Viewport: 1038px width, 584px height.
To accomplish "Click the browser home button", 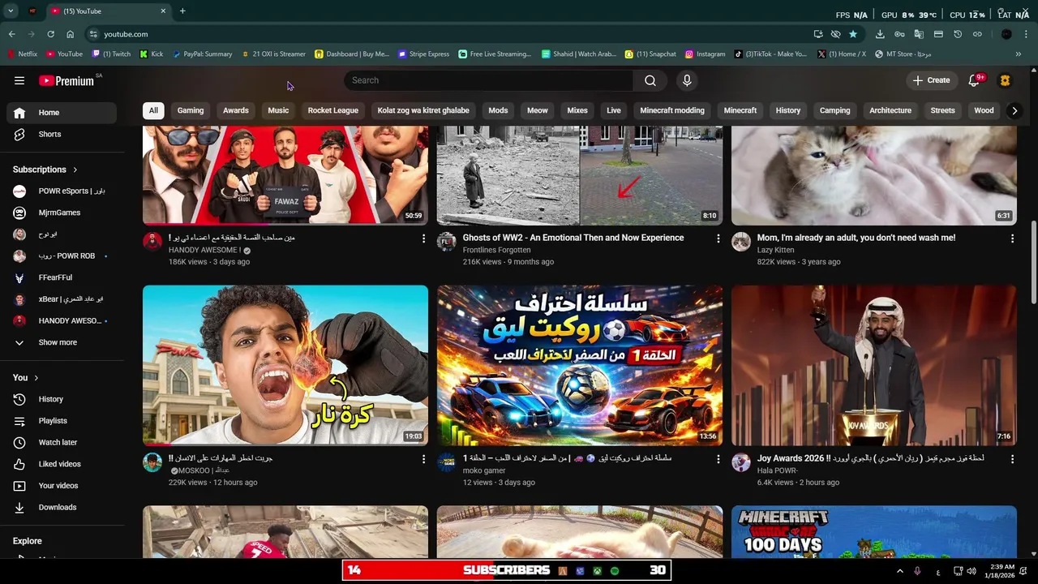I will (70, 34).
